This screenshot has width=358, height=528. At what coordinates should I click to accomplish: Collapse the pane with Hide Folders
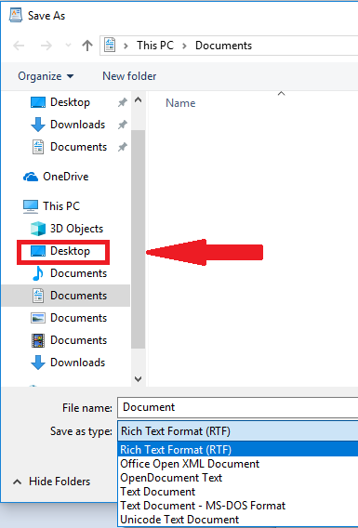pyautogui.click(x=51, y=482)
